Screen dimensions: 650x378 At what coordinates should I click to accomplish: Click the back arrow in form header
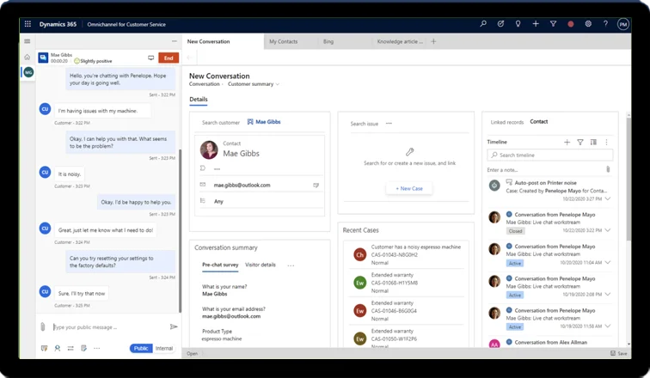coord(189,58)
